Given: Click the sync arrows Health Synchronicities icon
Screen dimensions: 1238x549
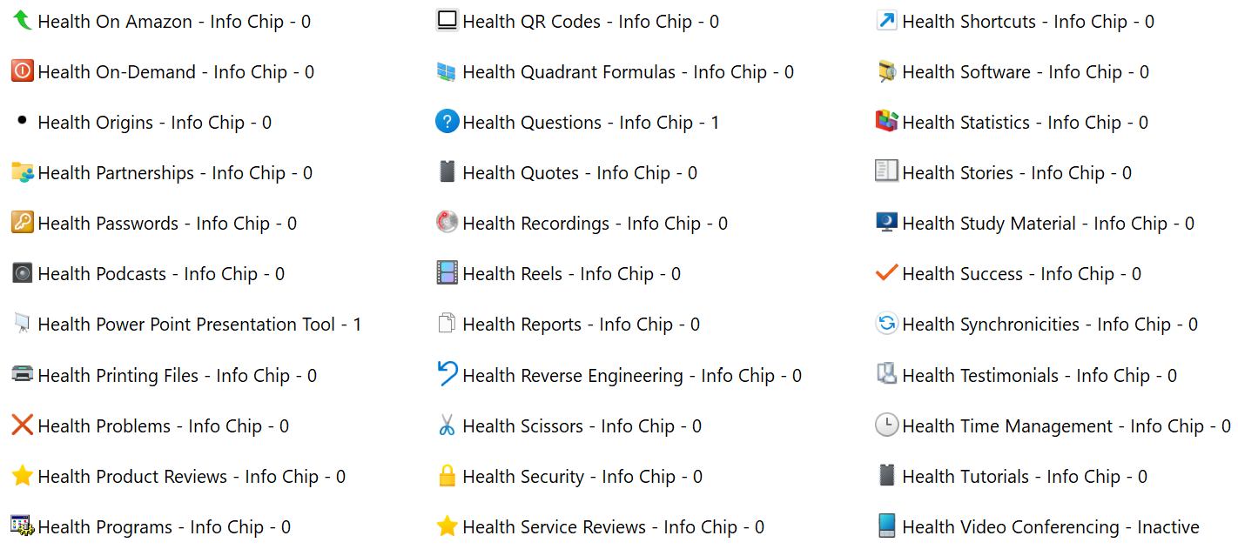Looking at the screenshot, I should [886, 324].
